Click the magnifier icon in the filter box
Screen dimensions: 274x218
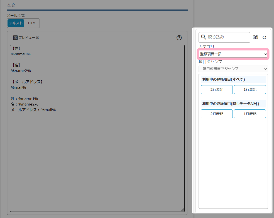point(204,37)
